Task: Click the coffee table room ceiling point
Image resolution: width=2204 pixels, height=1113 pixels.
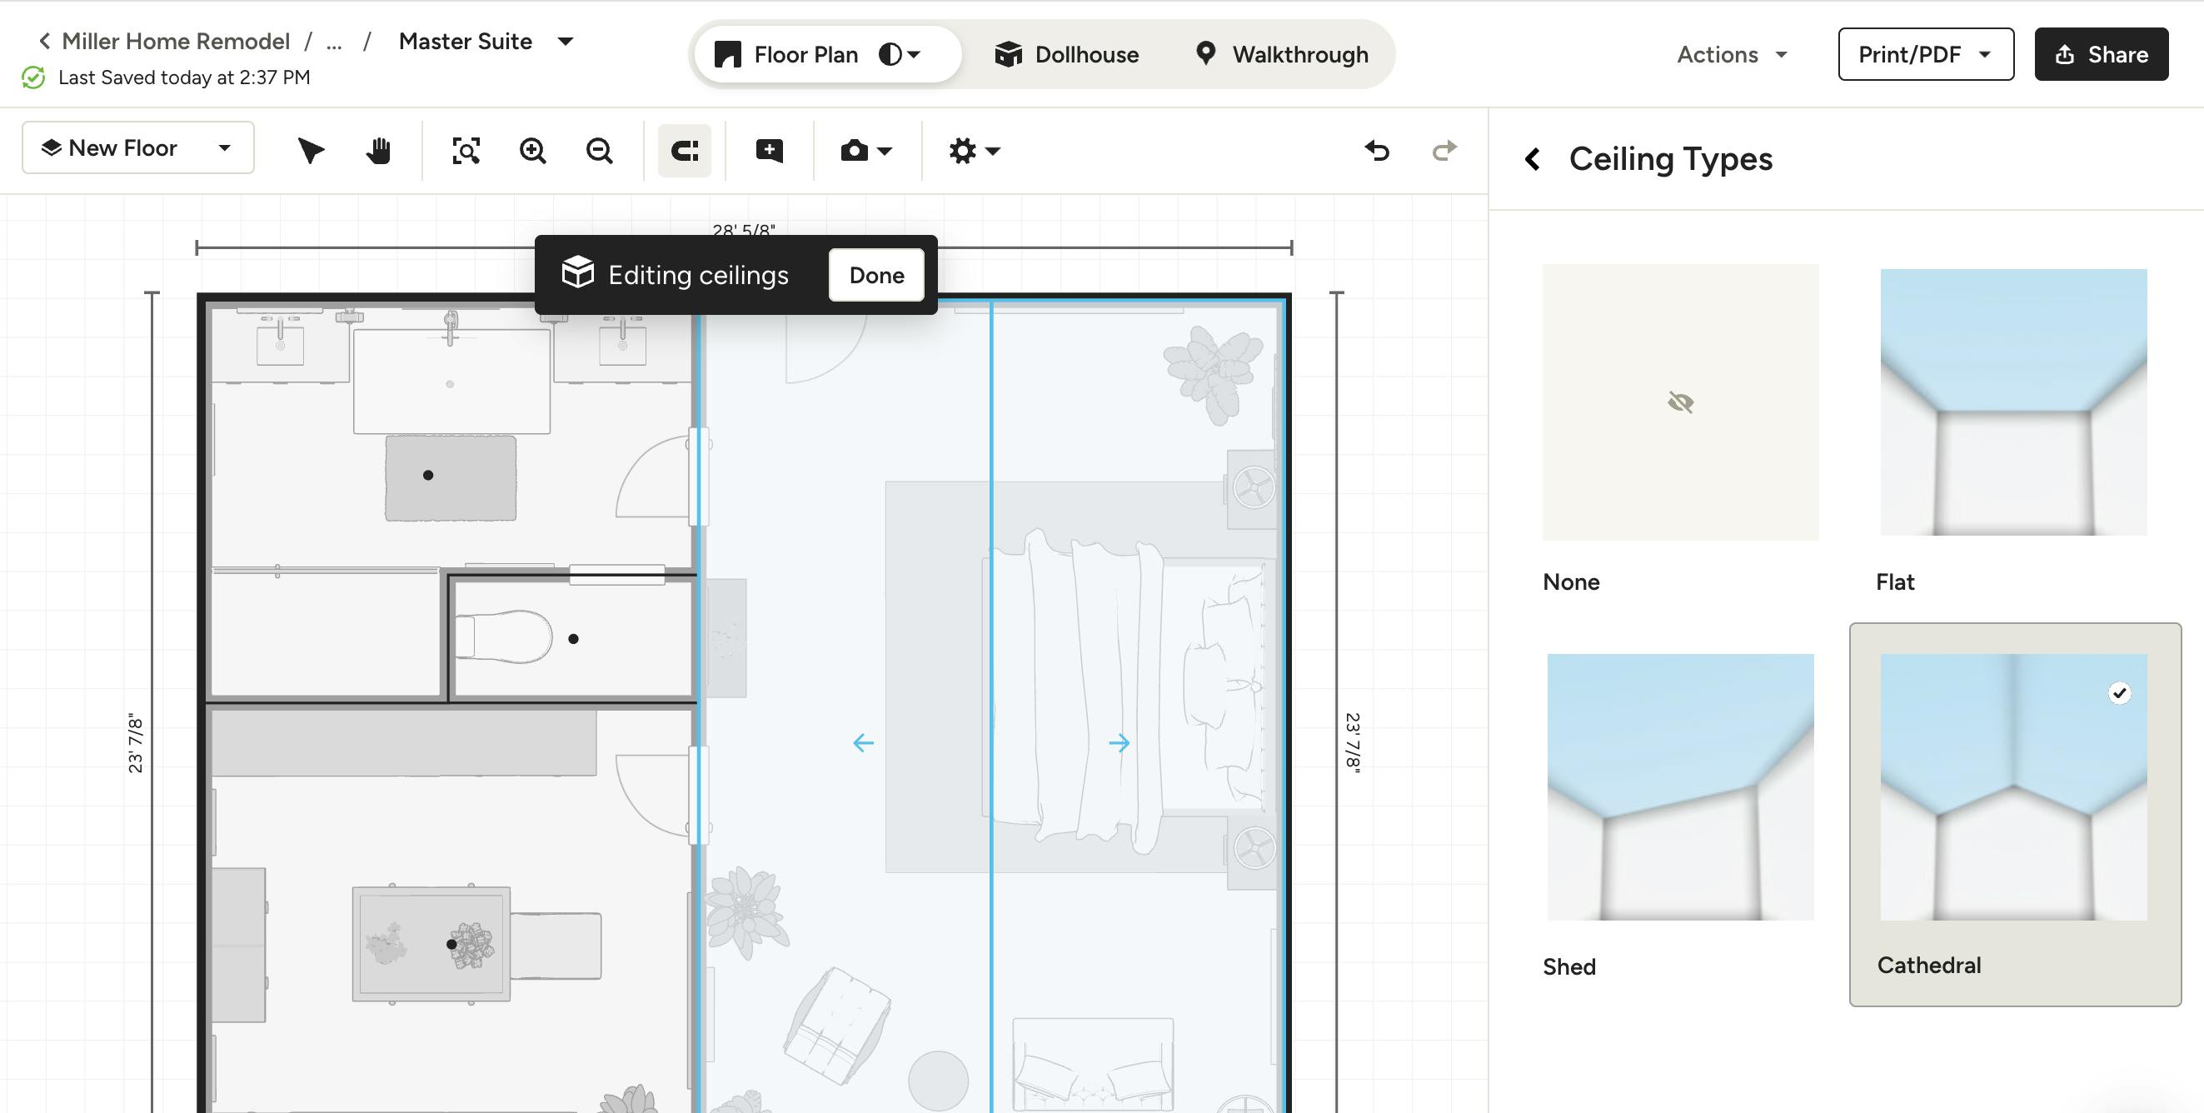Action: click(451, 945)
